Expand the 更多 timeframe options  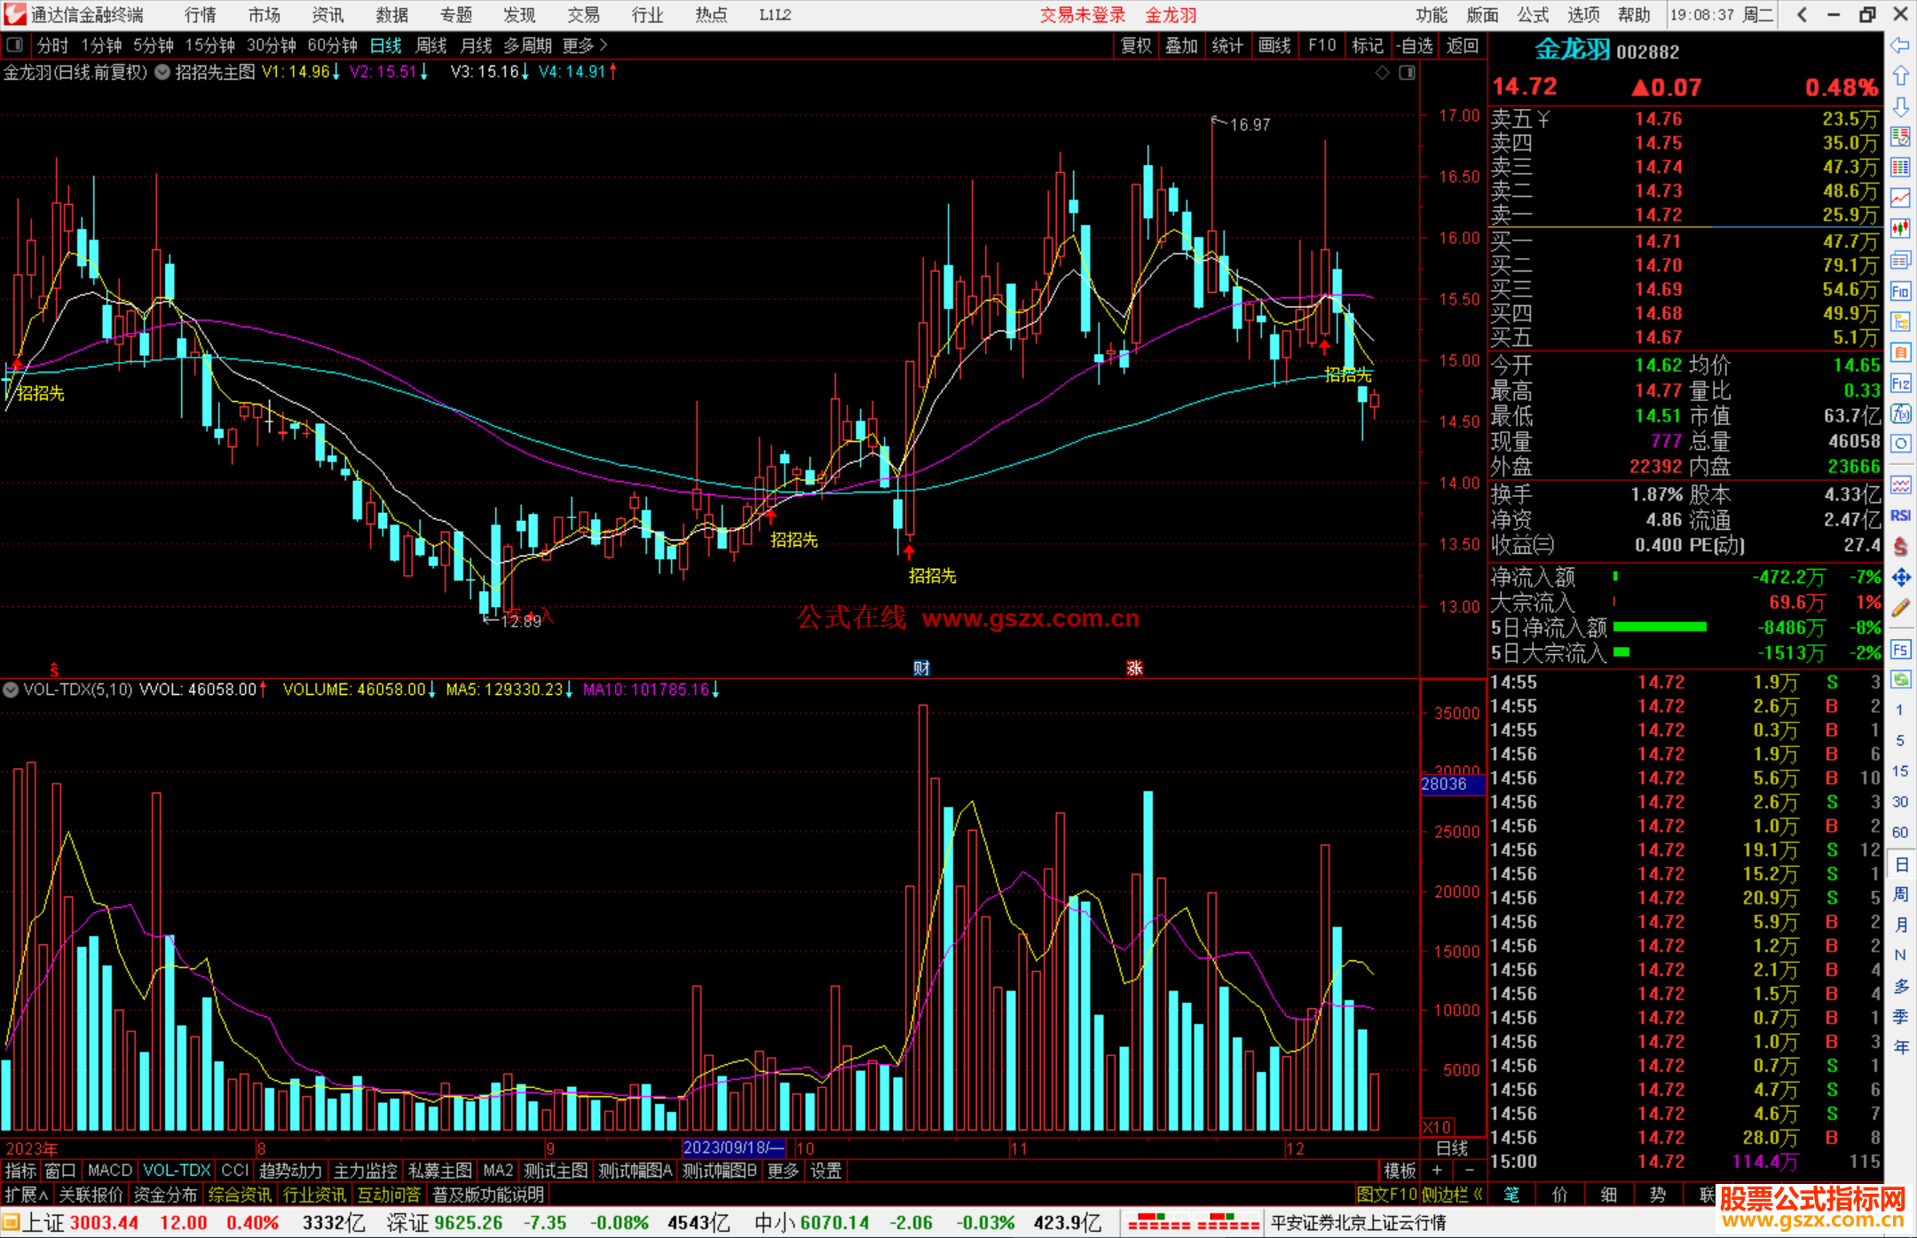tap(584, 45)
